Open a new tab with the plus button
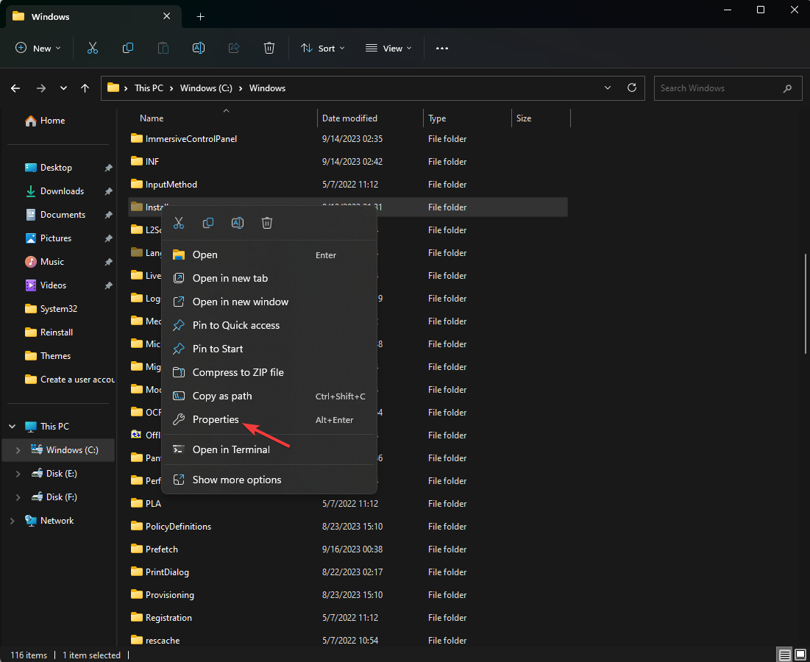This screenshot has height=662, width=810. click(200, 16)
